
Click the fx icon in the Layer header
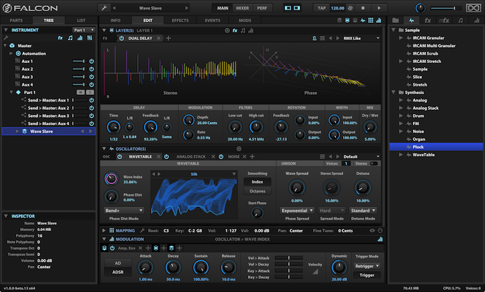(235, 30)
